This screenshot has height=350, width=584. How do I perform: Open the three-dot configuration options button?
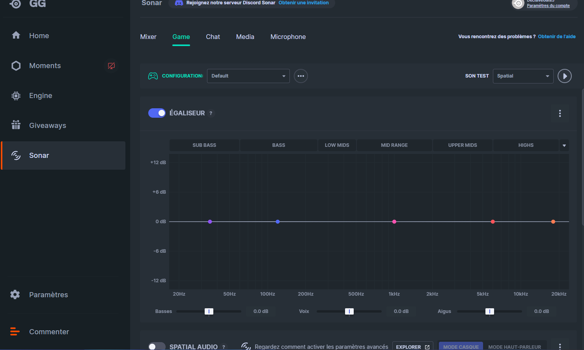tap(301, 76)
